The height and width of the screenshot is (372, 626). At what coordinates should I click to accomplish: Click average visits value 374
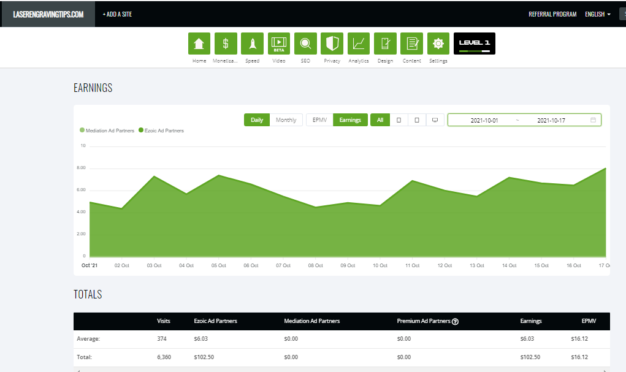(x=162, y=339)
